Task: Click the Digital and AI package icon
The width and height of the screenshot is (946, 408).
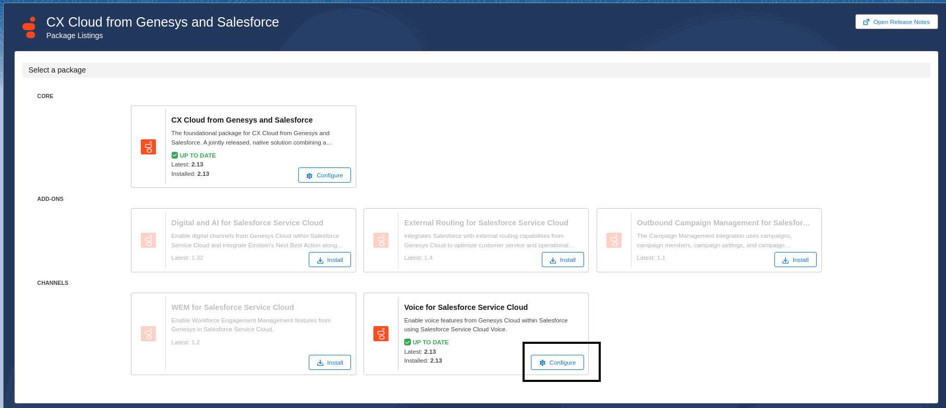Action: tap(149, 240)
